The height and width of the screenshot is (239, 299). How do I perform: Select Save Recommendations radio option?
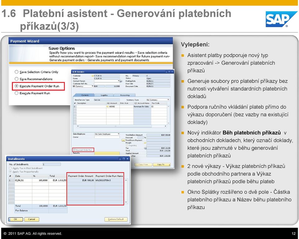[17, 79]
